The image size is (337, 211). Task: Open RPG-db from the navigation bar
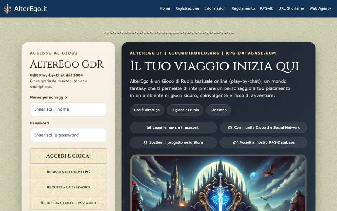pyautogui.click(x=266, y=8)
